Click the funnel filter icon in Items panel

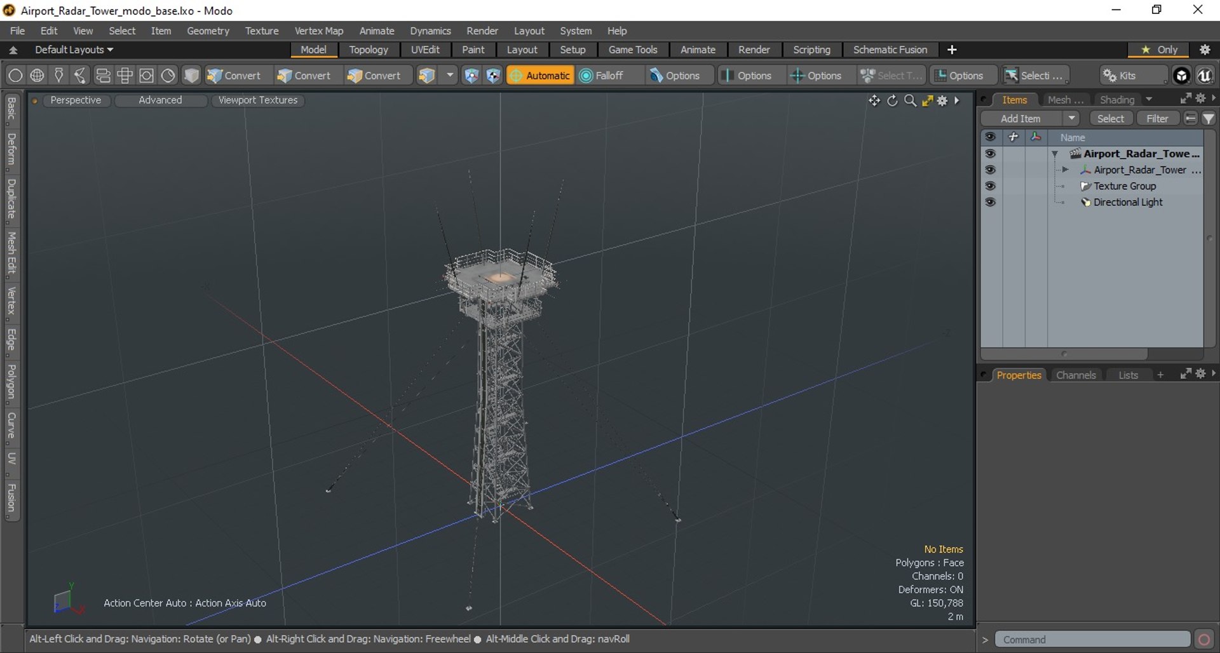click(1209, 119)
